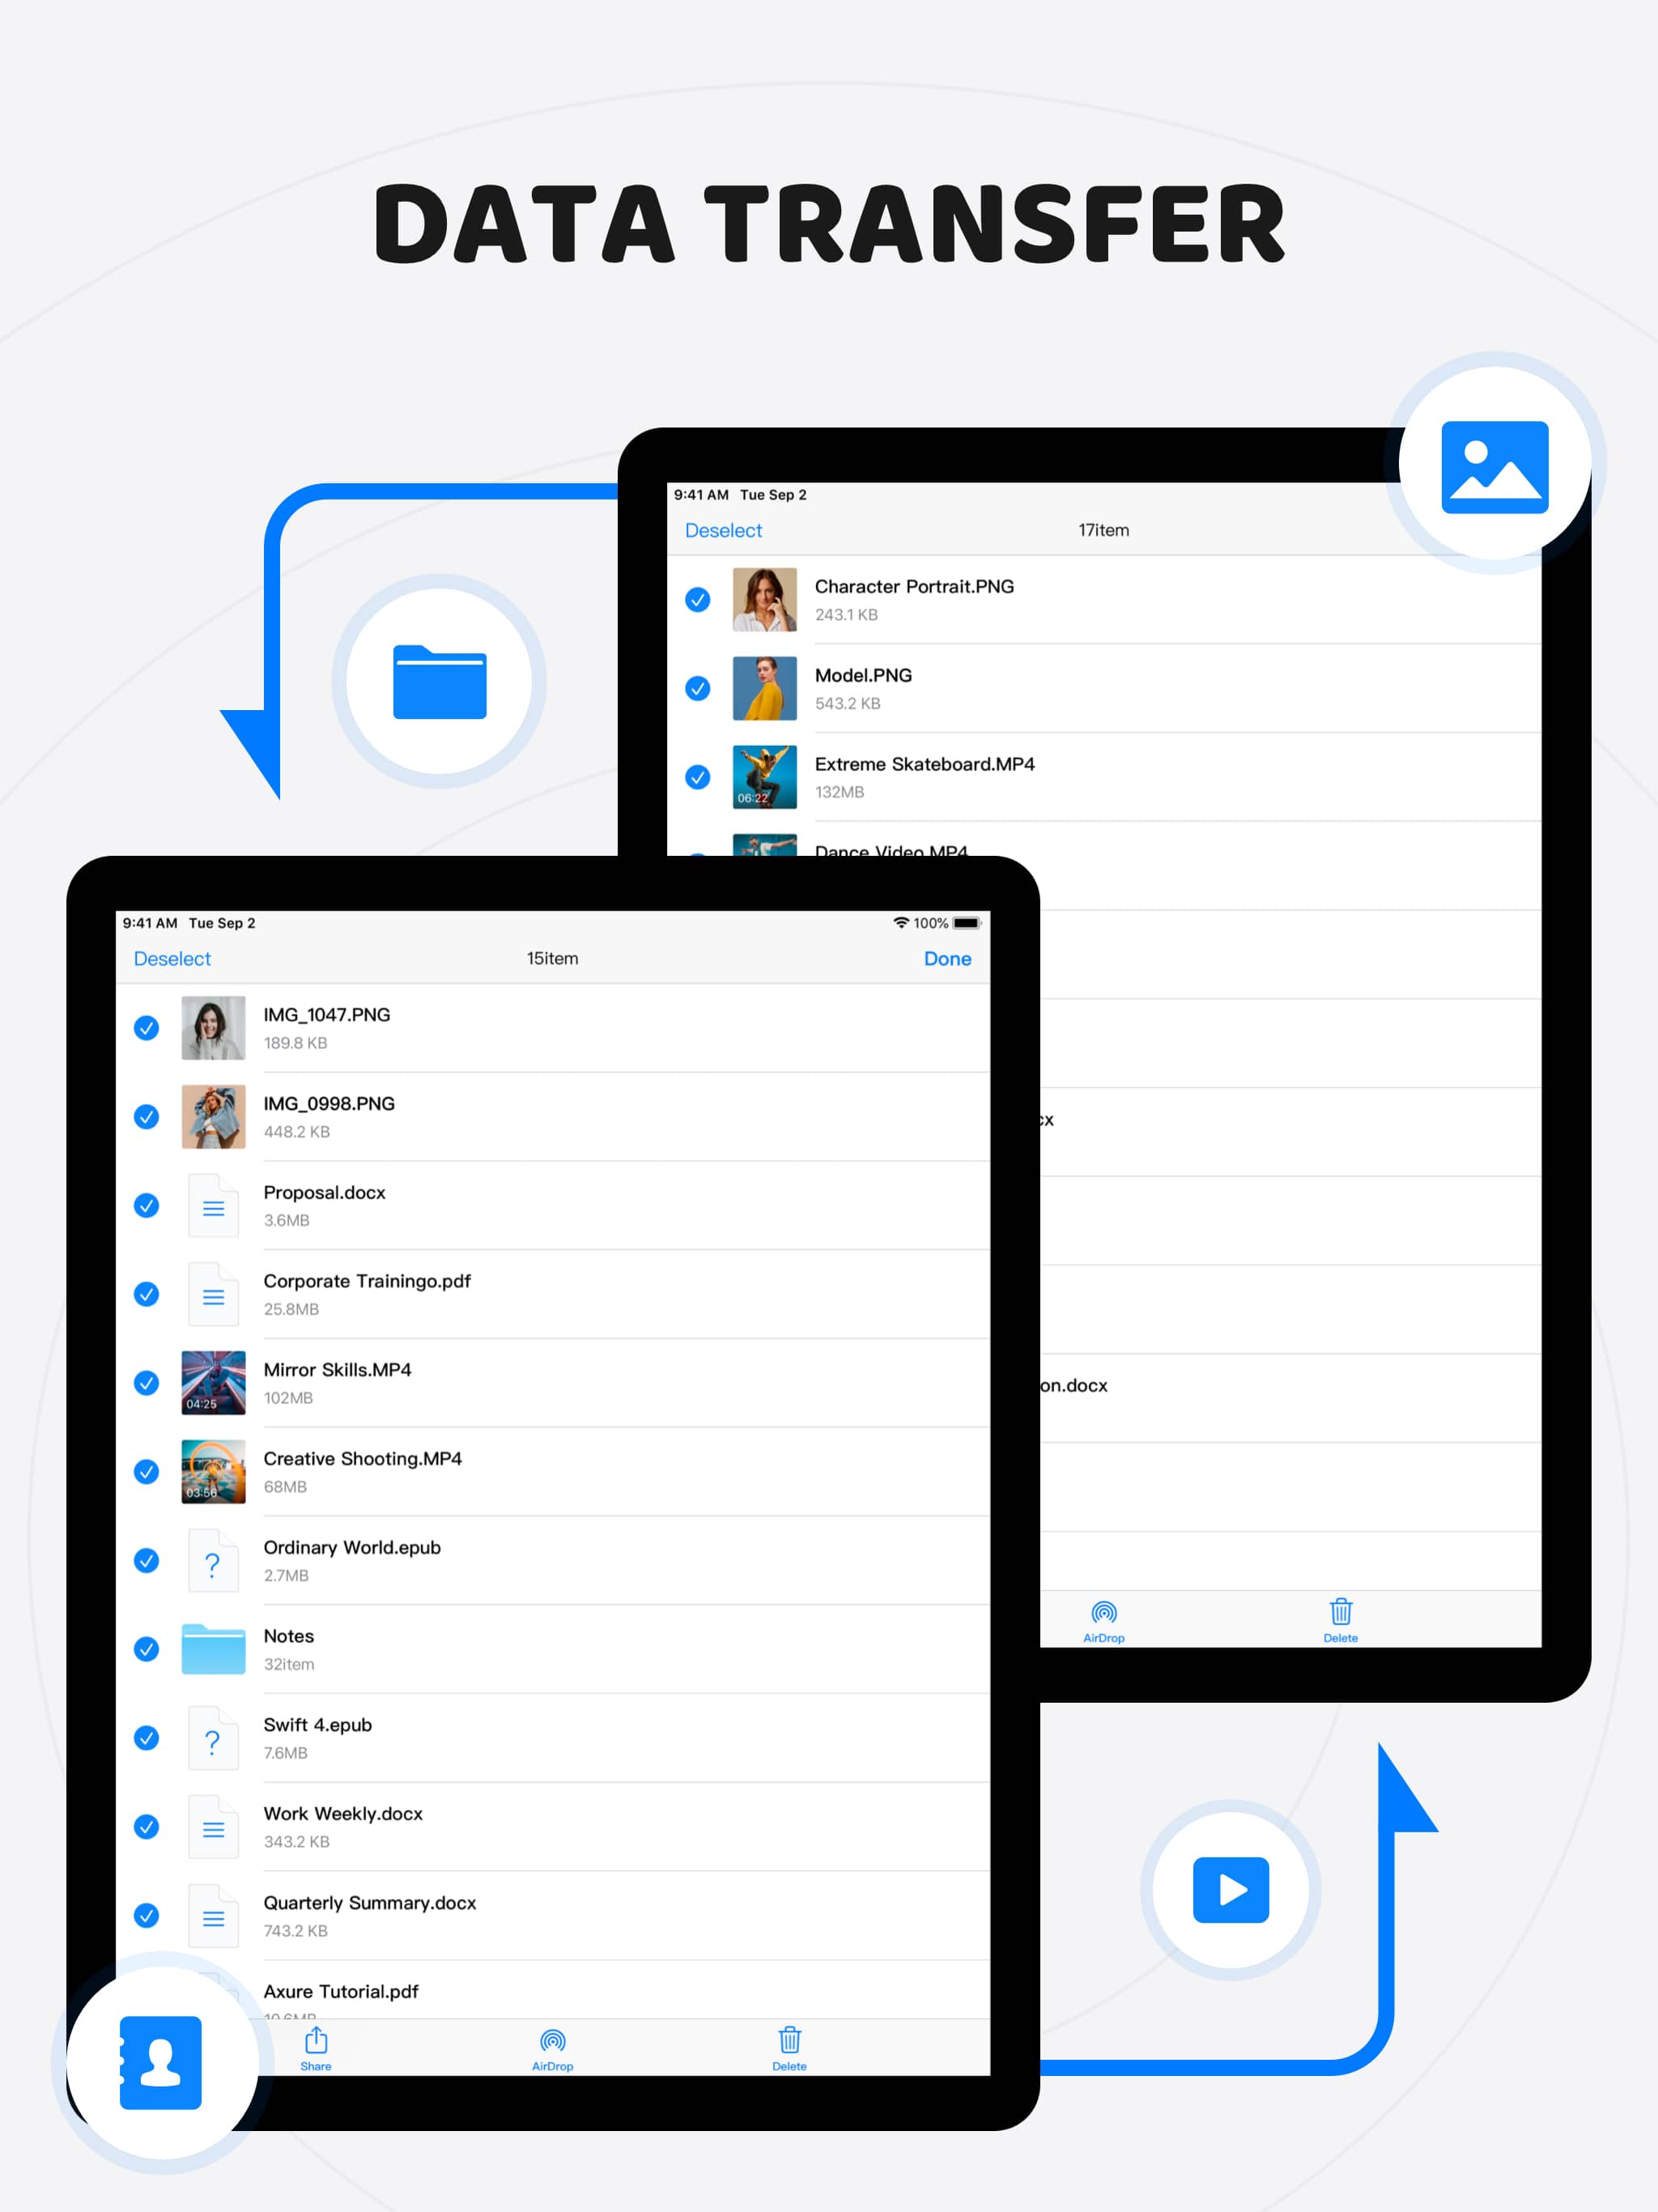This screenshot has width=1658, height=2212.
Task: Tap Deselect on the 15item screen
Action: [172, 959]
